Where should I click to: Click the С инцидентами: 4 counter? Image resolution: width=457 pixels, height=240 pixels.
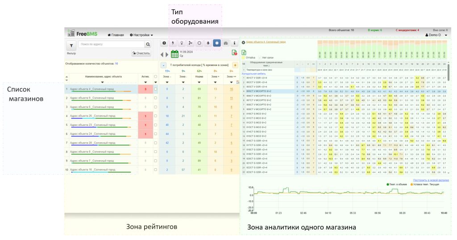pyautogui.click(x=407, y=30)
